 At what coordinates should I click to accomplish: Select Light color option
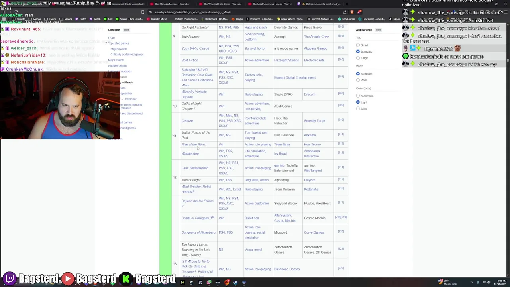tap(358, 102)
